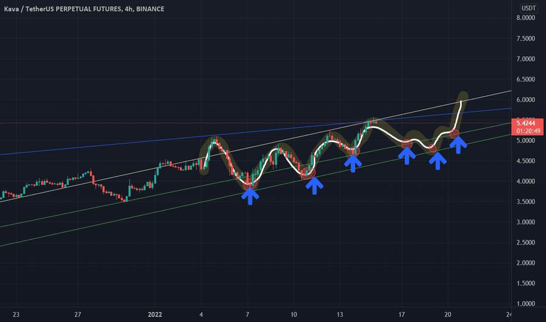Image resolution: width=546 pixels, height=322 pixels.
Task: Click the 3.5000 price axis label
Action: tap(525, 201)
